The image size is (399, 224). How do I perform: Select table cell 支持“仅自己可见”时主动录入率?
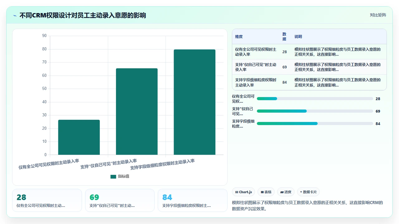256,67
